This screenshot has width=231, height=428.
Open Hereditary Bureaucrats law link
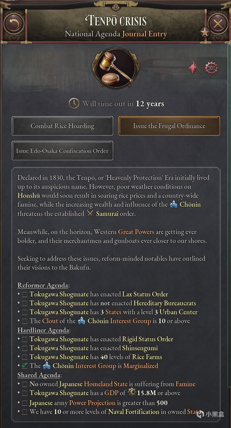tap(165, 303)
